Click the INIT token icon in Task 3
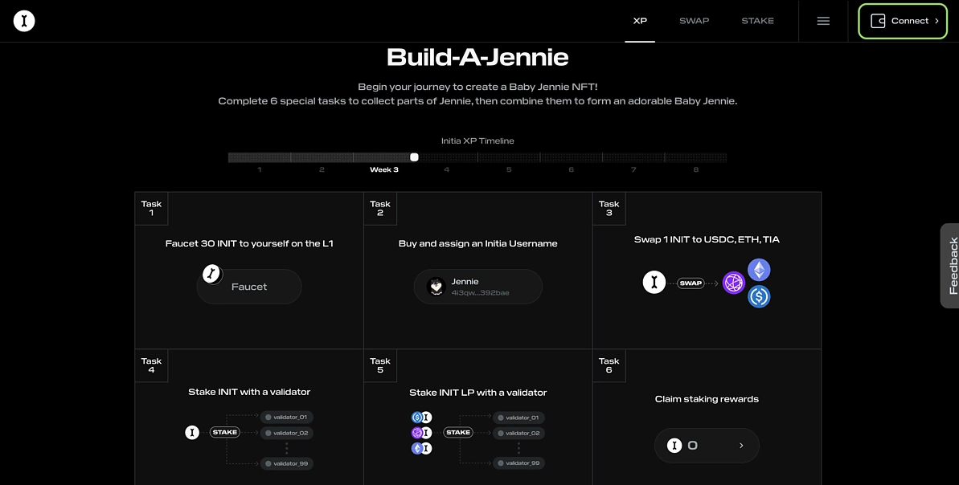The height and width of the screenshot is (485, 959). coord(654,282)
